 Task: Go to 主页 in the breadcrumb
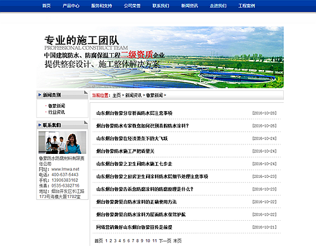pos(116,95)
